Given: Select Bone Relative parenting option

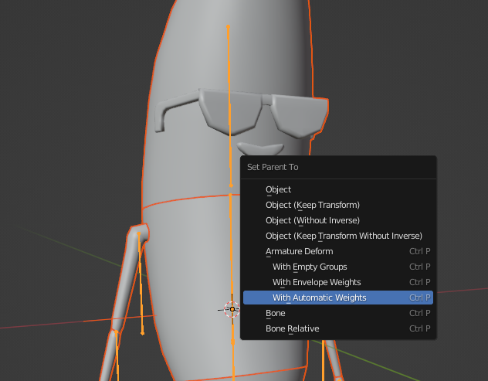Looking at the screenshot, I should (338, 328).
